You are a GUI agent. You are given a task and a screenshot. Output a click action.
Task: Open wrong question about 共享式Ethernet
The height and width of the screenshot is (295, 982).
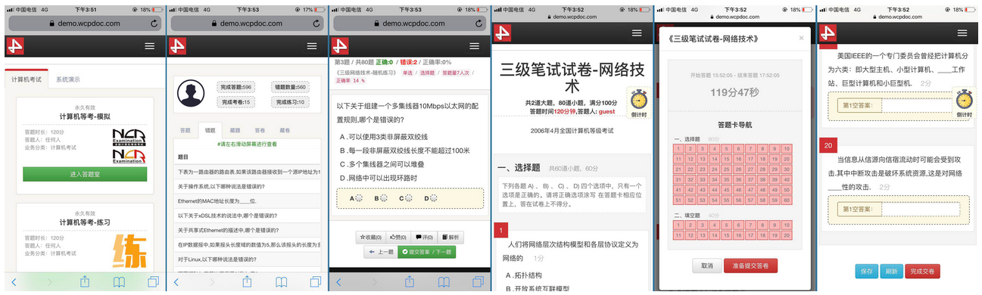tap(229, 230)
